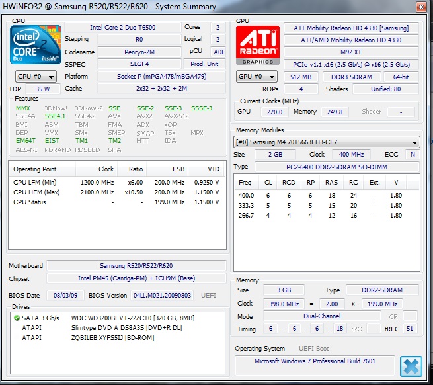Click the PC2-6400 DDR2-SDRAM SO-DIMM type field

[336, 167]
